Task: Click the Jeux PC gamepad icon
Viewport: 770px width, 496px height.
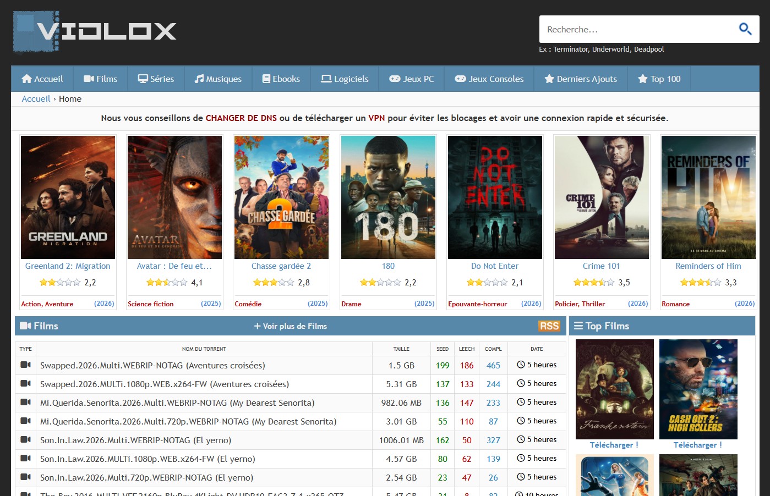Action: coord(395,79)
